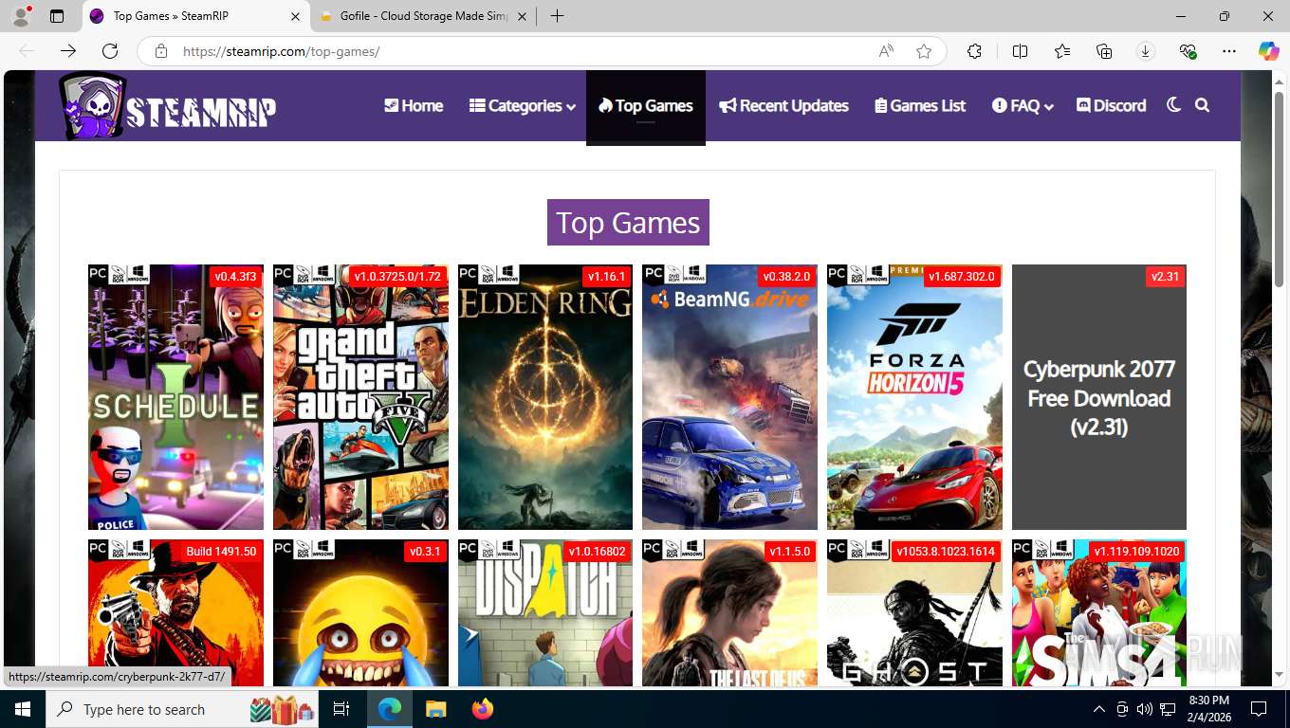The width and height of the screenshot is (1290, 728).
Task: Click the v0.38.2.0 version badge
Action: tap(786, 277)
